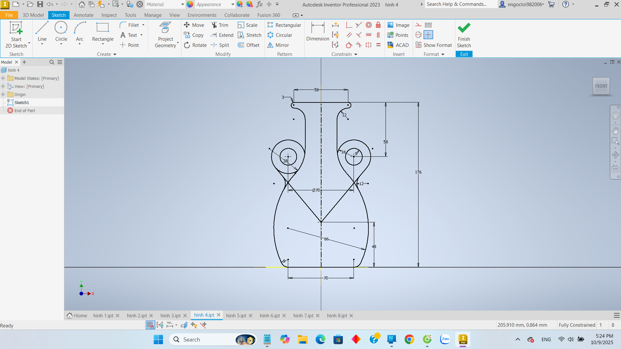Click Finish Sketch checkmark

click(x=464, y=28)
